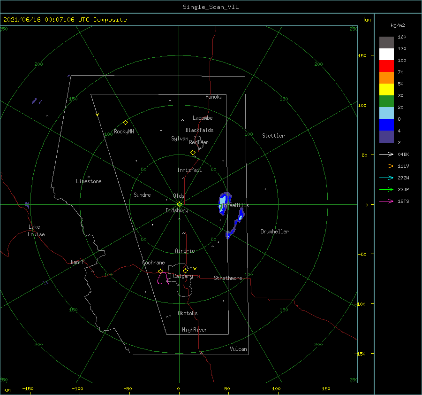
Task: Click the asterisk marker east of RedDeer
Action: (x=223, y=161)
